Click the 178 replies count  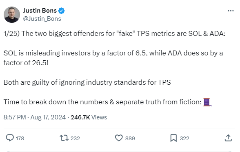pos(20,138)
